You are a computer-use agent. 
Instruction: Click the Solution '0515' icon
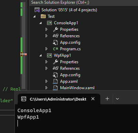point(37,10)
